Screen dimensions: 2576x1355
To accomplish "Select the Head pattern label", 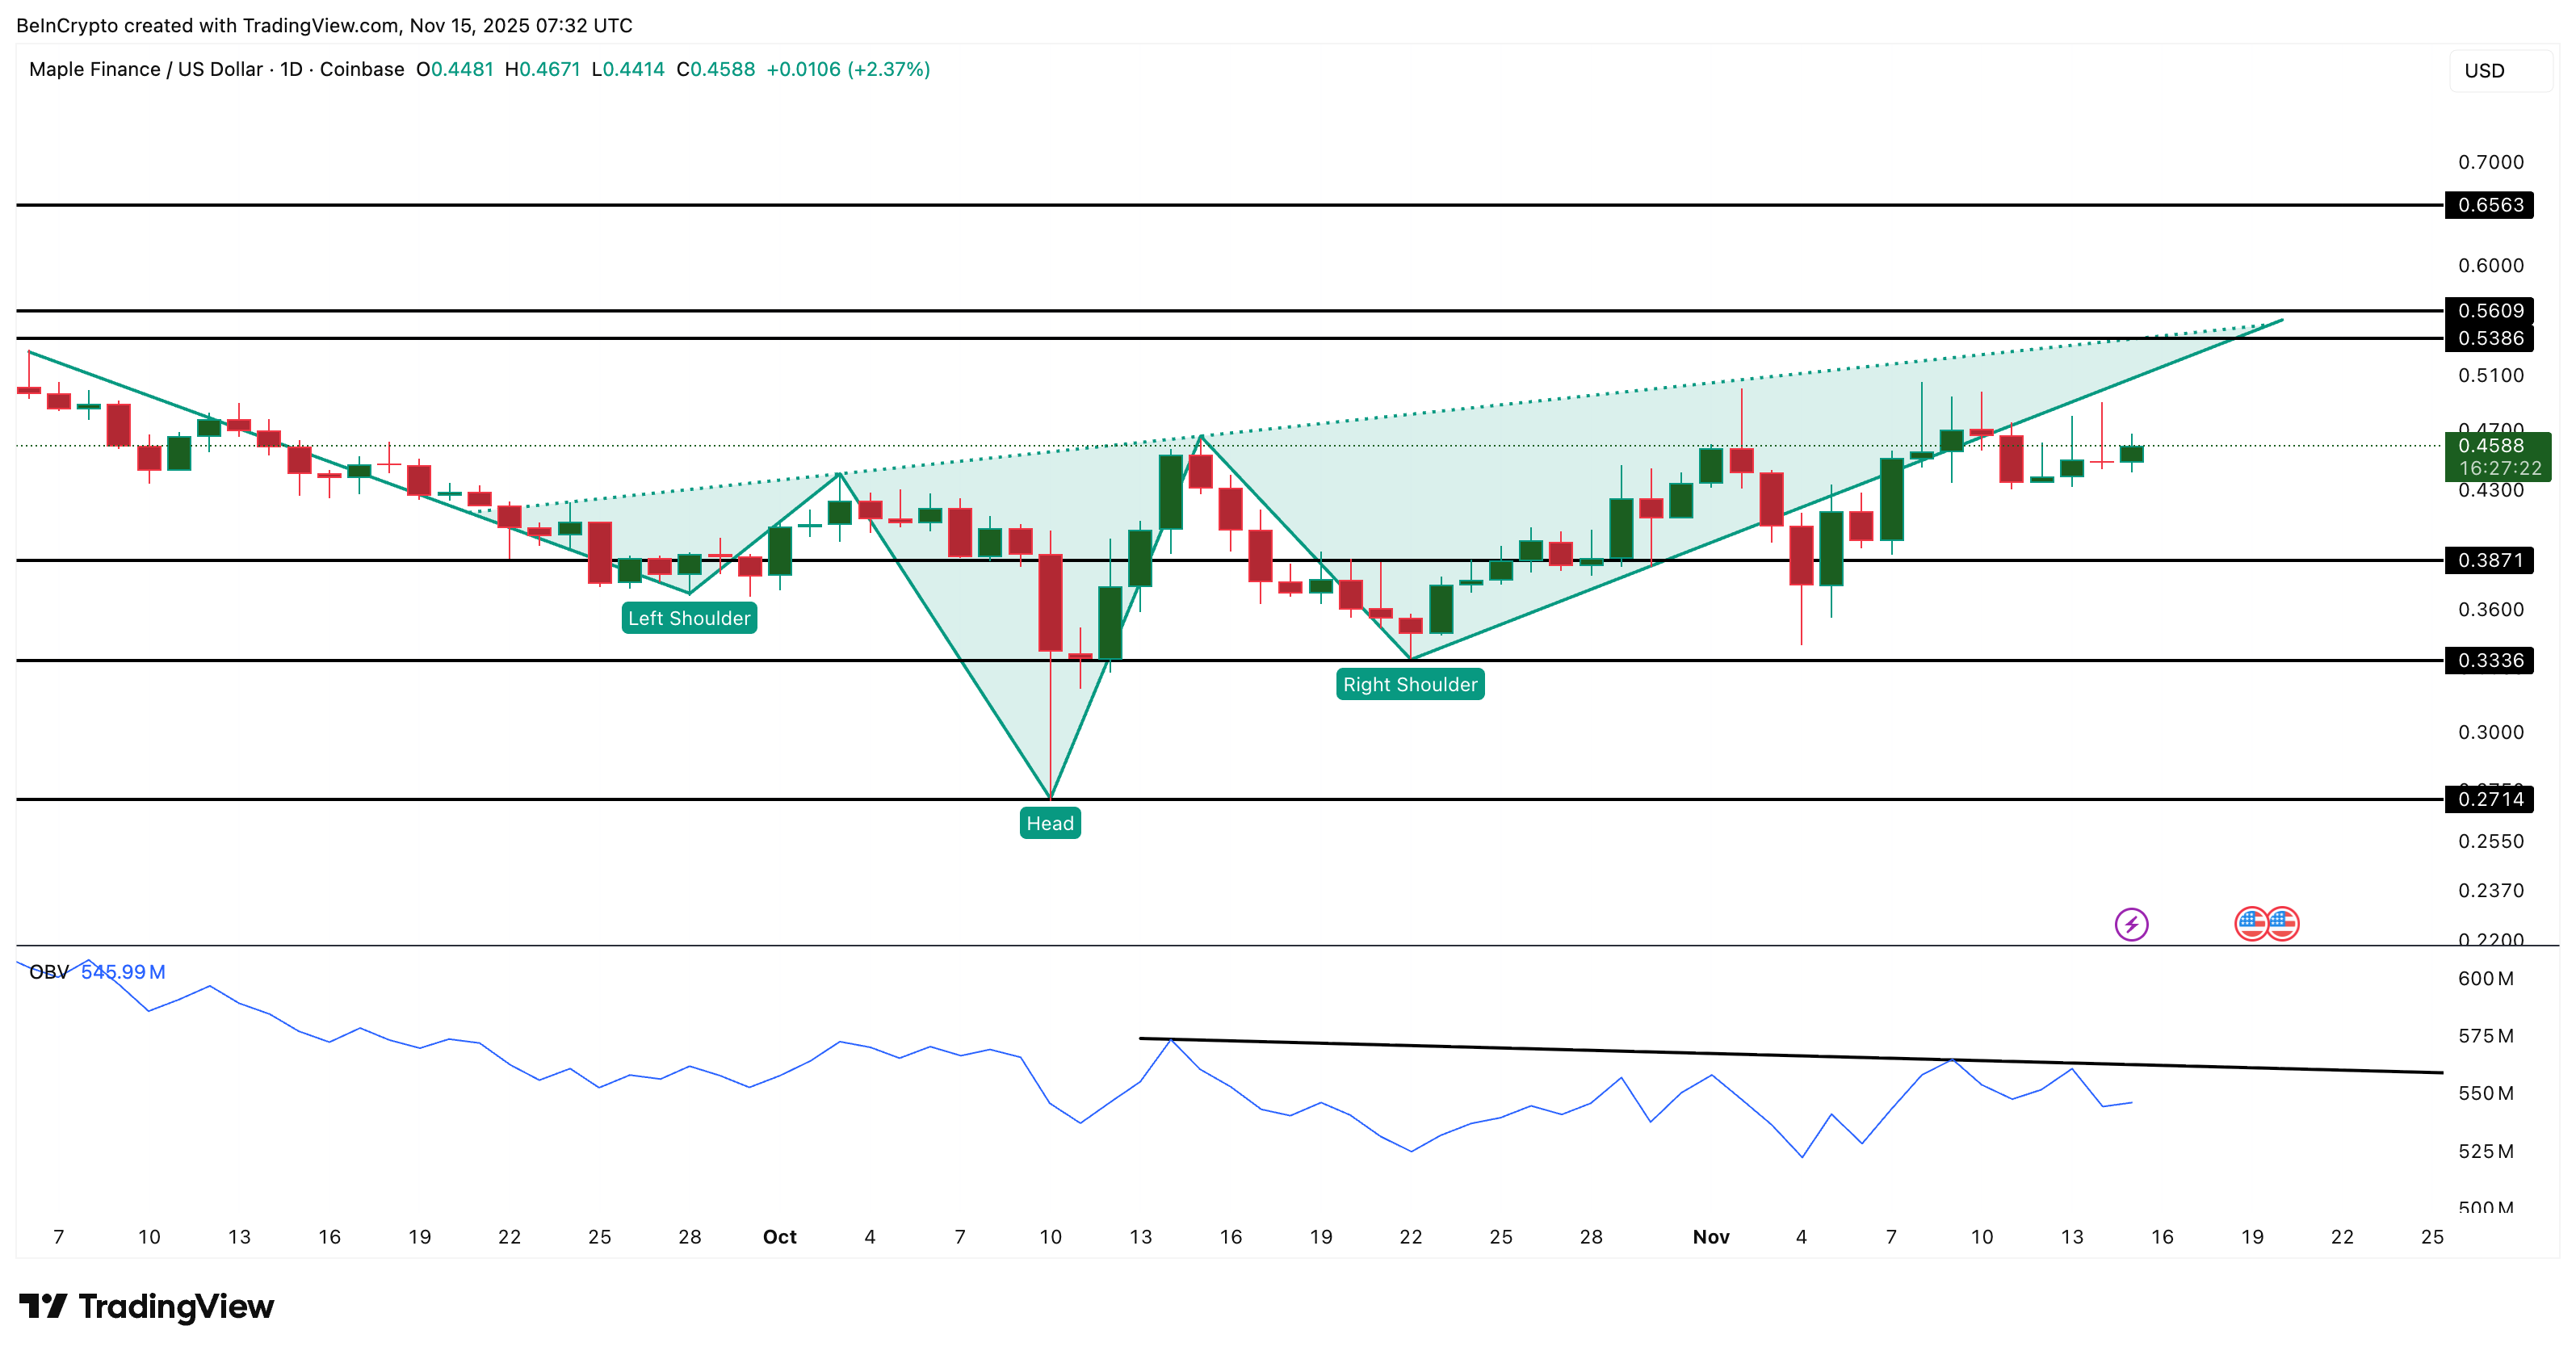I will click(1050, 823).
